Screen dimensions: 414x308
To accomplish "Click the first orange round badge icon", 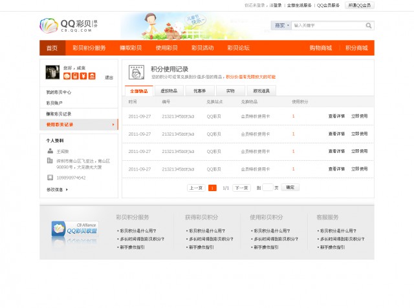I will coord(67,76).
